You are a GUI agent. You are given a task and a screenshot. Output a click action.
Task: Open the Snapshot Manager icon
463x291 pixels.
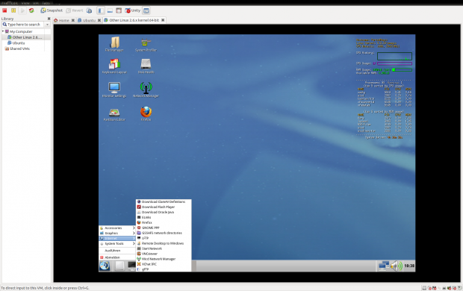pos(89,10)
